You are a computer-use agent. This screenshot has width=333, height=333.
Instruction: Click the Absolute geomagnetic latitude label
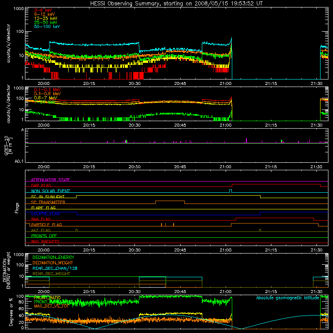click(x=288, y=298)
